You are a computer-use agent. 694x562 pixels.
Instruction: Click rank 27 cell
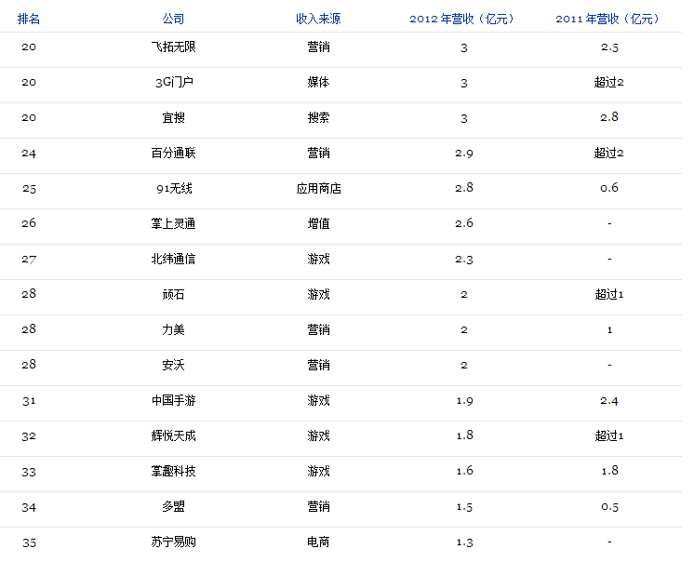pos(29,259)
